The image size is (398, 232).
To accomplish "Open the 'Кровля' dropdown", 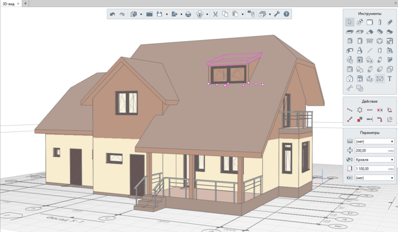I will [374, 159].
